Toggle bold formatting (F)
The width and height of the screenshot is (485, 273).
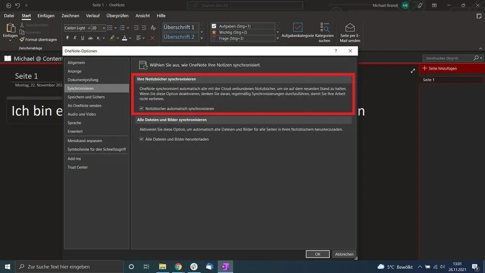[67, 38]
